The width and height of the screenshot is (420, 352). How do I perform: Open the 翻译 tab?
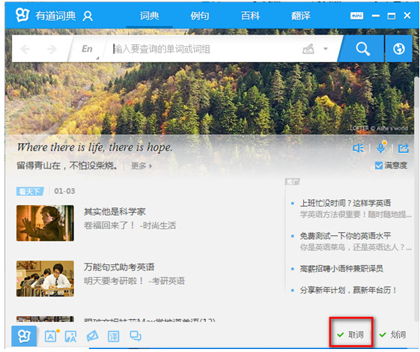(300, 16)
